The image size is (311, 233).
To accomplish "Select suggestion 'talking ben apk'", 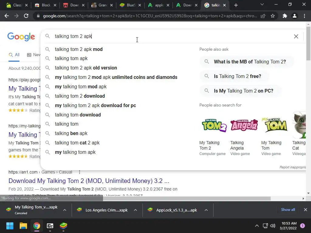I will (x=71, y=133).
